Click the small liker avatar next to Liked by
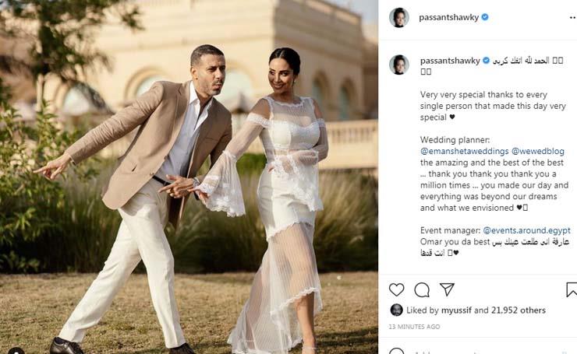Viewport: 577px width, 354px height. [x=396, y=310]
